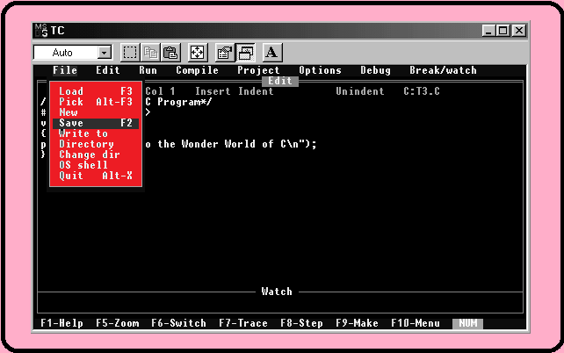This screenshot has height=353, width=564.
Task: Click the C:T3.C file name text
Action: tap(422, 91)
